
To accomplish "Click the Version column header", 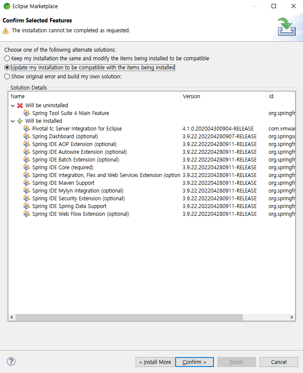I will coord(223,96).
